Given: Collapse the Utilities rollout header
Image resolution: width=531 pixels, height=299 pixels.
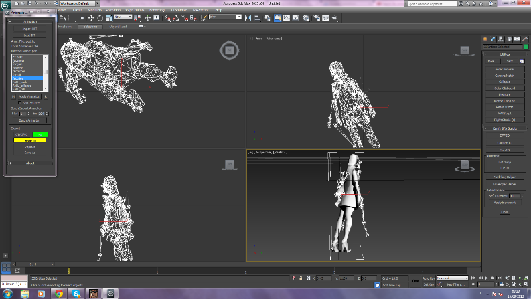Looking at the screenshot, I should tap(504, 54).
